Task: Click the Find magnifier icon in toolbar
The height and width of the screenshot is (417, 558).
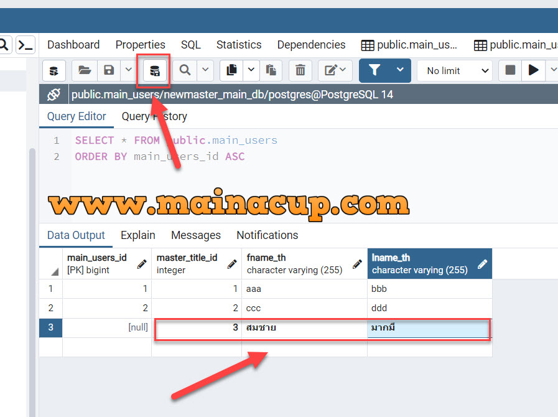Action: tap(185, 70)
